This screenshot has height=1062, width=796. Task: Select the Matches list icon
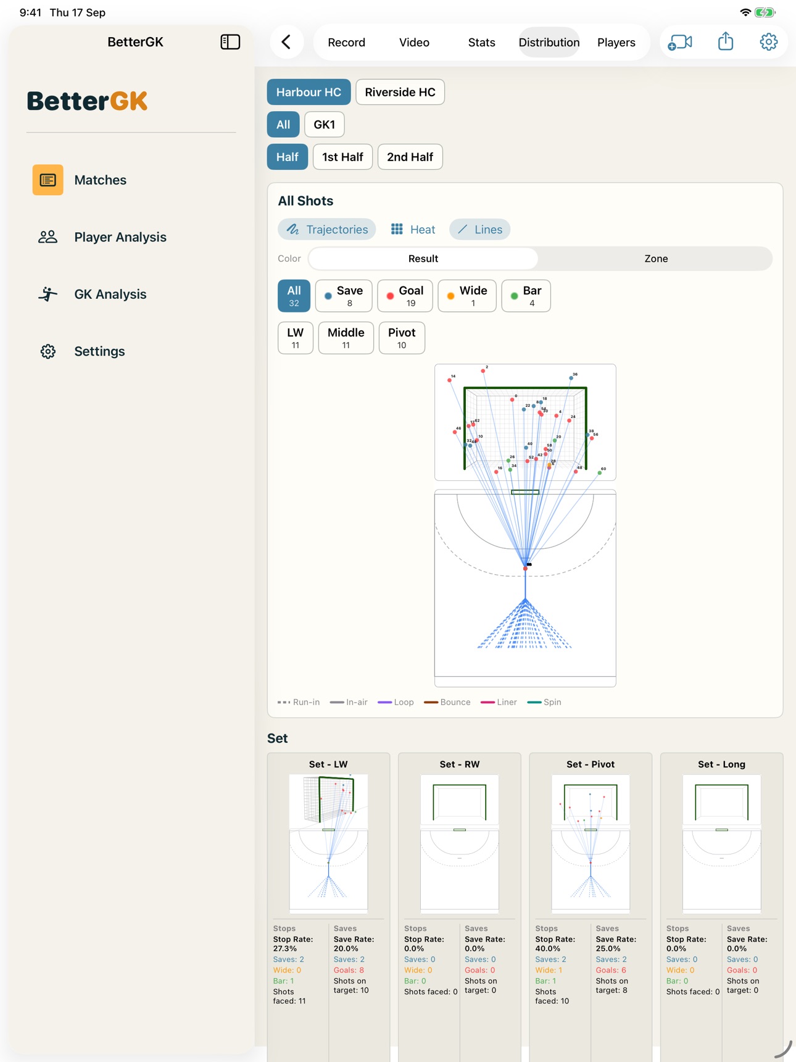click(x=48, y=180)
